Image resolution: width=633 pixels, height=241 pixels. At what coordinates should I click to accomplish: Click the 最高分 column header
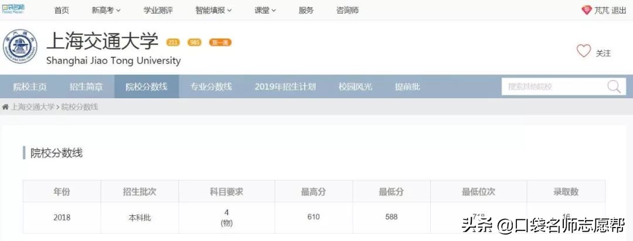pyautogui.click(x=313, y=192)
